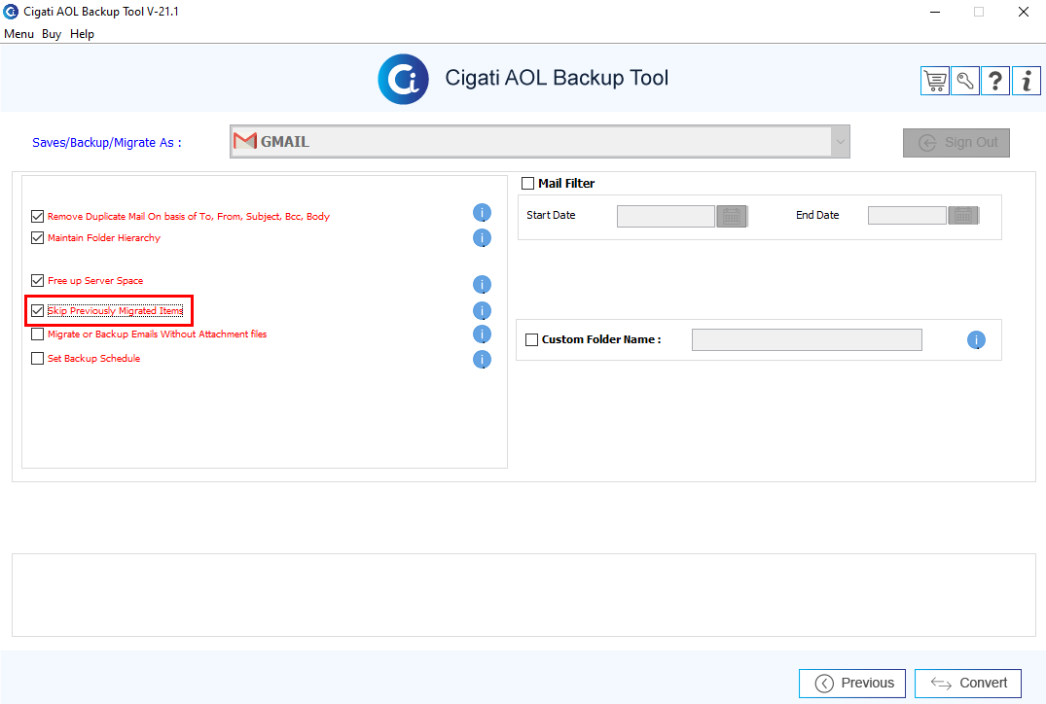Image resolution: width=1046 pixels, height=704 pixels.
Task: Open the Start Date calendar picker
Action: (732, 216)
